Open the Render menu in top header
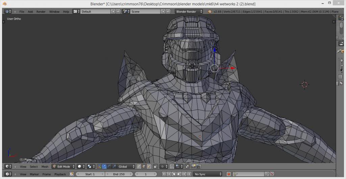The image size is (346, 179). pos(41,12)
